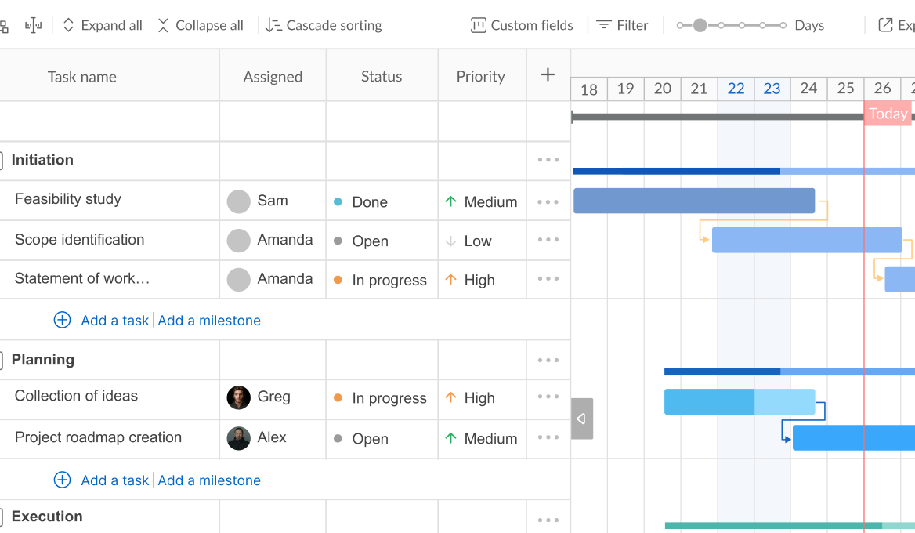The height and width of the screenshot is (533, 915).
Task: Click the Planning group name
Action: click(43, 360)
